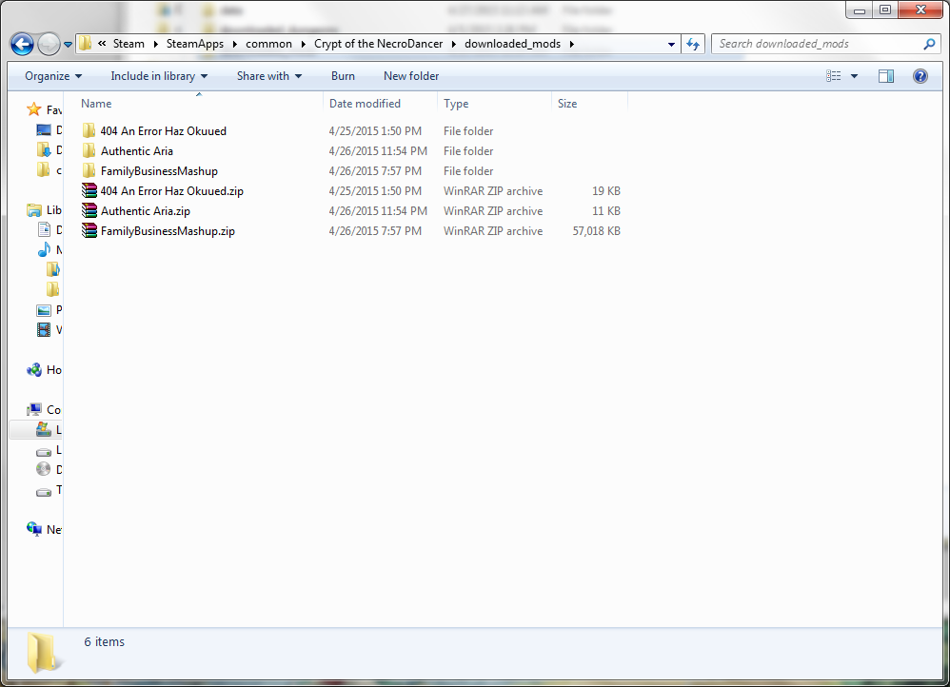Create a New folder
The width and height of the screenshot is (950, 687).
pyautogui.click(x=411, y=76)
